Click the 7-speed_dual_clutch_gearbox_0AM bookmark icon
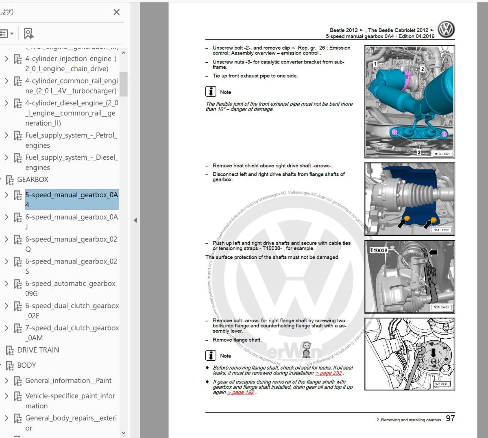488x438 pixels. click(x=18, y=328)
